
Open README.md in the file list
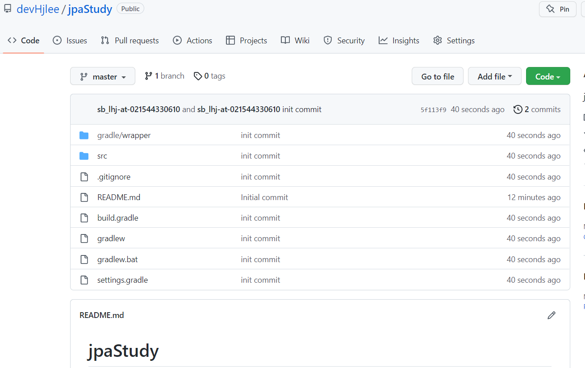tap(119, 197)
